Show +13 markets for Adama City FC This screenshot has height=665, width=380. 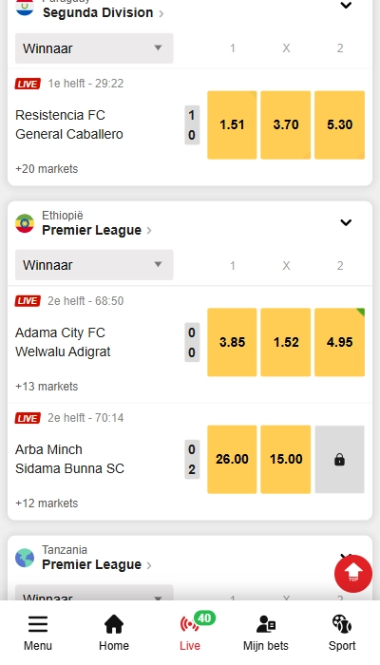pyautogui.click(x=47, y=387)
